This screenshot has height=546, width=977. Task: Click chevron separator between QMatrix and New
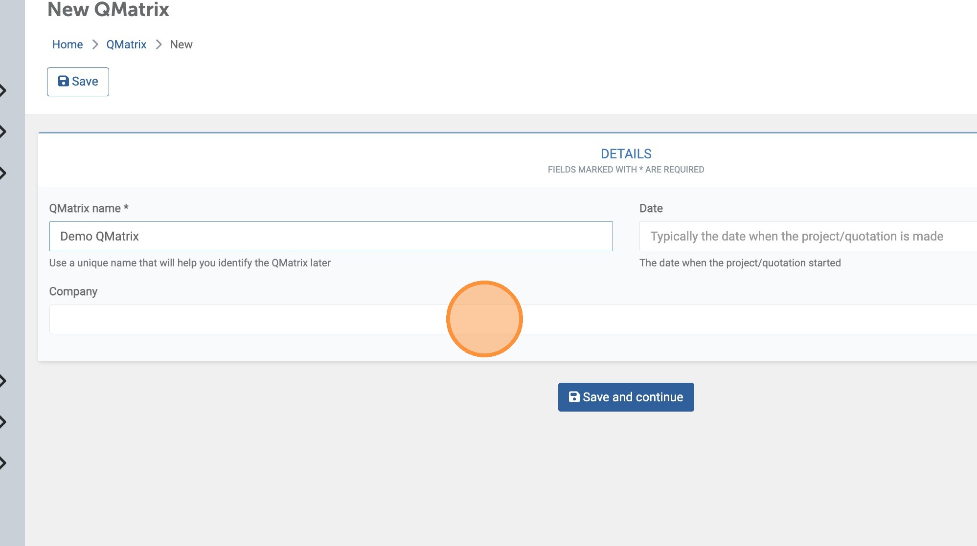click(159, 44)
